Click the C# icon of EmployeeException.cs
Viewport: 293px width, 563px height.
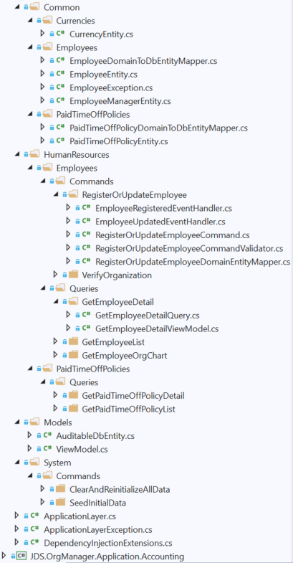tap(60, 87)
